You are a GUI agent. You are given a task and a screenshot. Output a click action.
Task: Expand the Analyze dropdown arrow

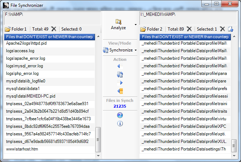[135, 24]
